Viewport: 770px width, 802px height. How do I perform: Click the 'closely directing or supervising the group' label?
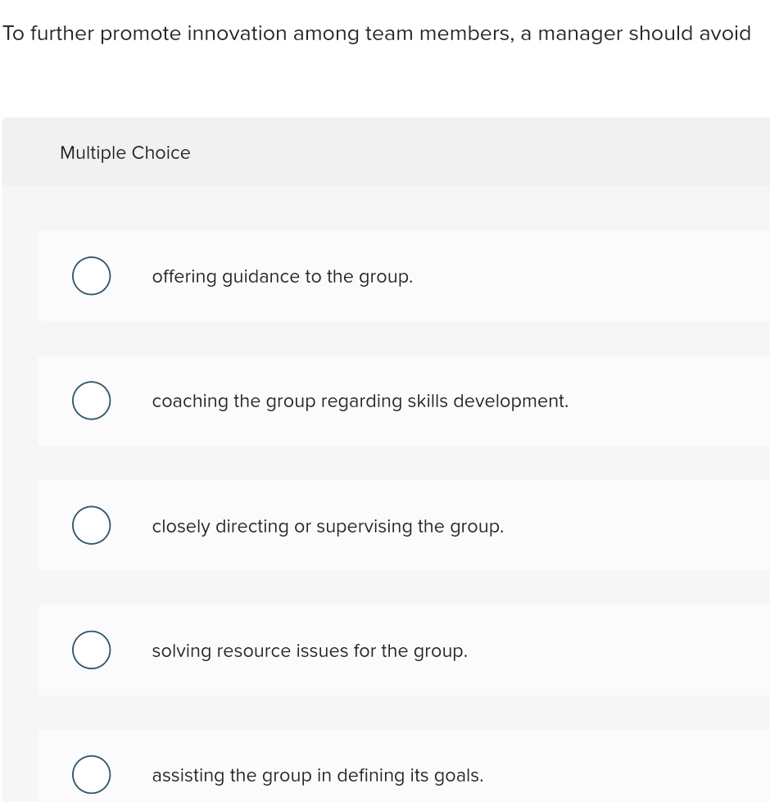pyautogui.click(x=328, y=527)
